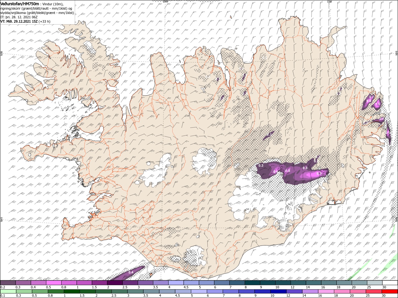This screenshot has width=398, height=298.
Task: Click the 0.4 label on the offshore snow streak
Action: coord(131,272)
